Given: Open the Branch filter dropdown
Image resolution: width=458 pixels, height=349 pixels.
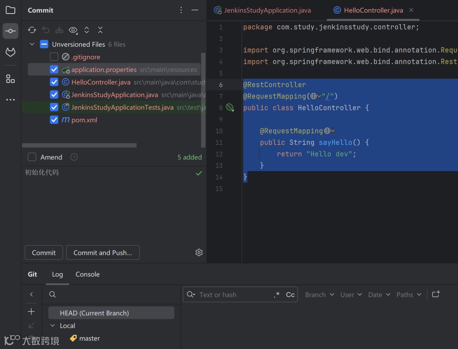Looking at the screenshot, I should coord(320,295).
